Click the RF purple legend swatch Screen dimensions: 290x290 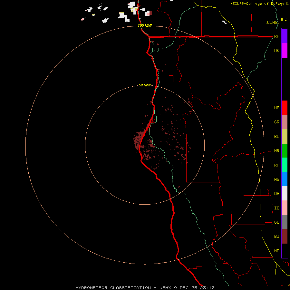tap(285, 36)
